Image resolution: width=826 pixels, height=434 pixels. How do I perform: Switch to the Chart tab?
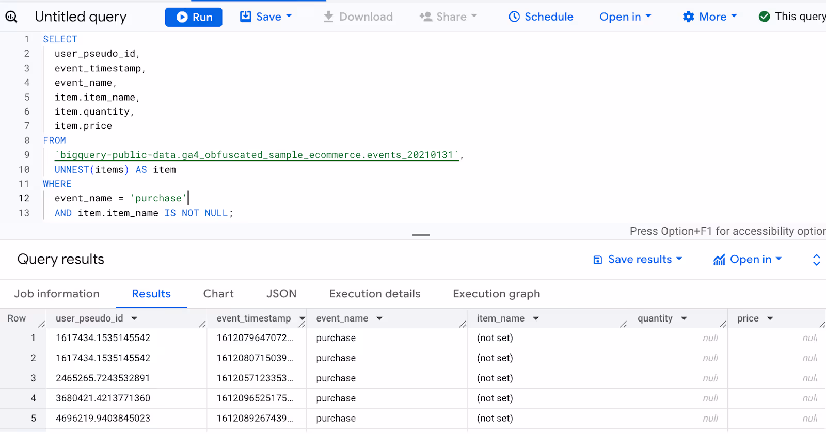(x=218, y=294)
